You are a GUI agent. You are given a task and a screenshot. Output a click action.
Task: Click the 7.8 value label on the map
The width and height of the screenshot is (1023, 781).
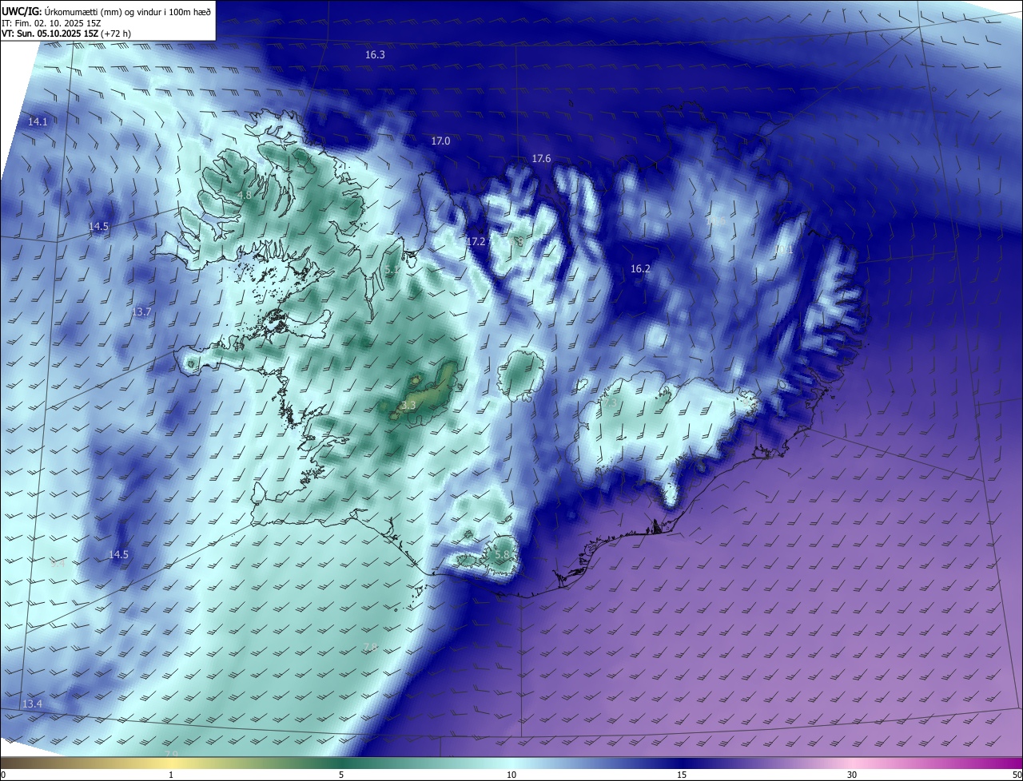tap(370, 647)
